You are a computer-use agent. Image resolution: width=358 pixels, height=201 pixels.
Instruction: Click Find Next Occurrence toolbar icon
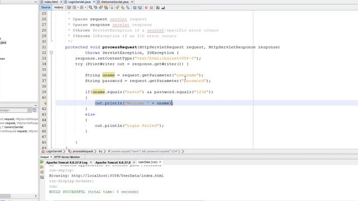101,7
